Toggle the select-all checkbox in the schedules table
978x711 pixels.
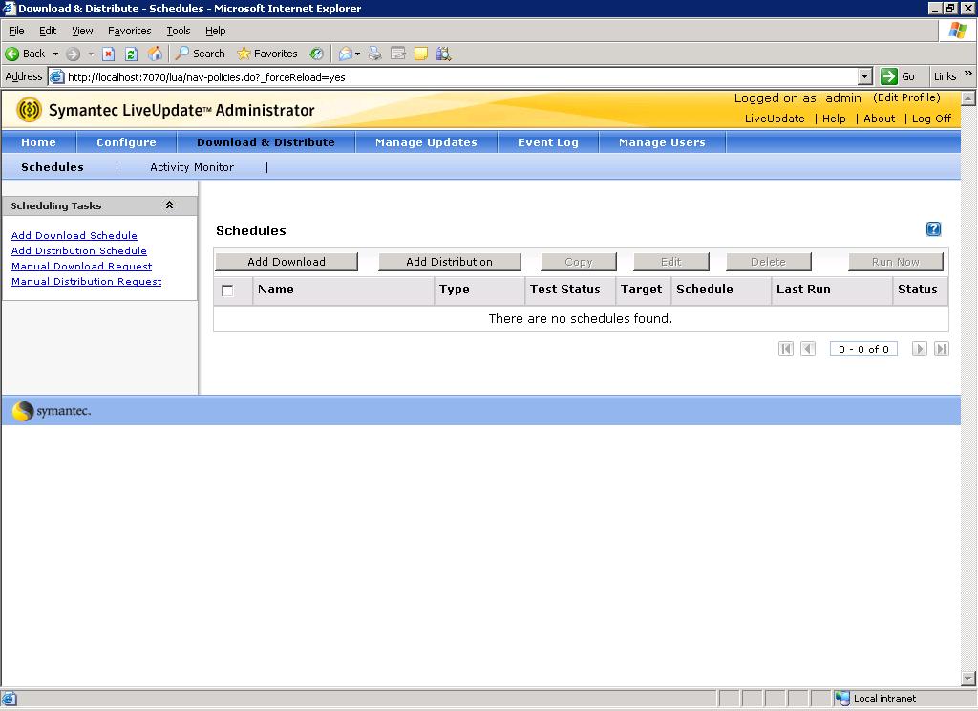[229, 290]
